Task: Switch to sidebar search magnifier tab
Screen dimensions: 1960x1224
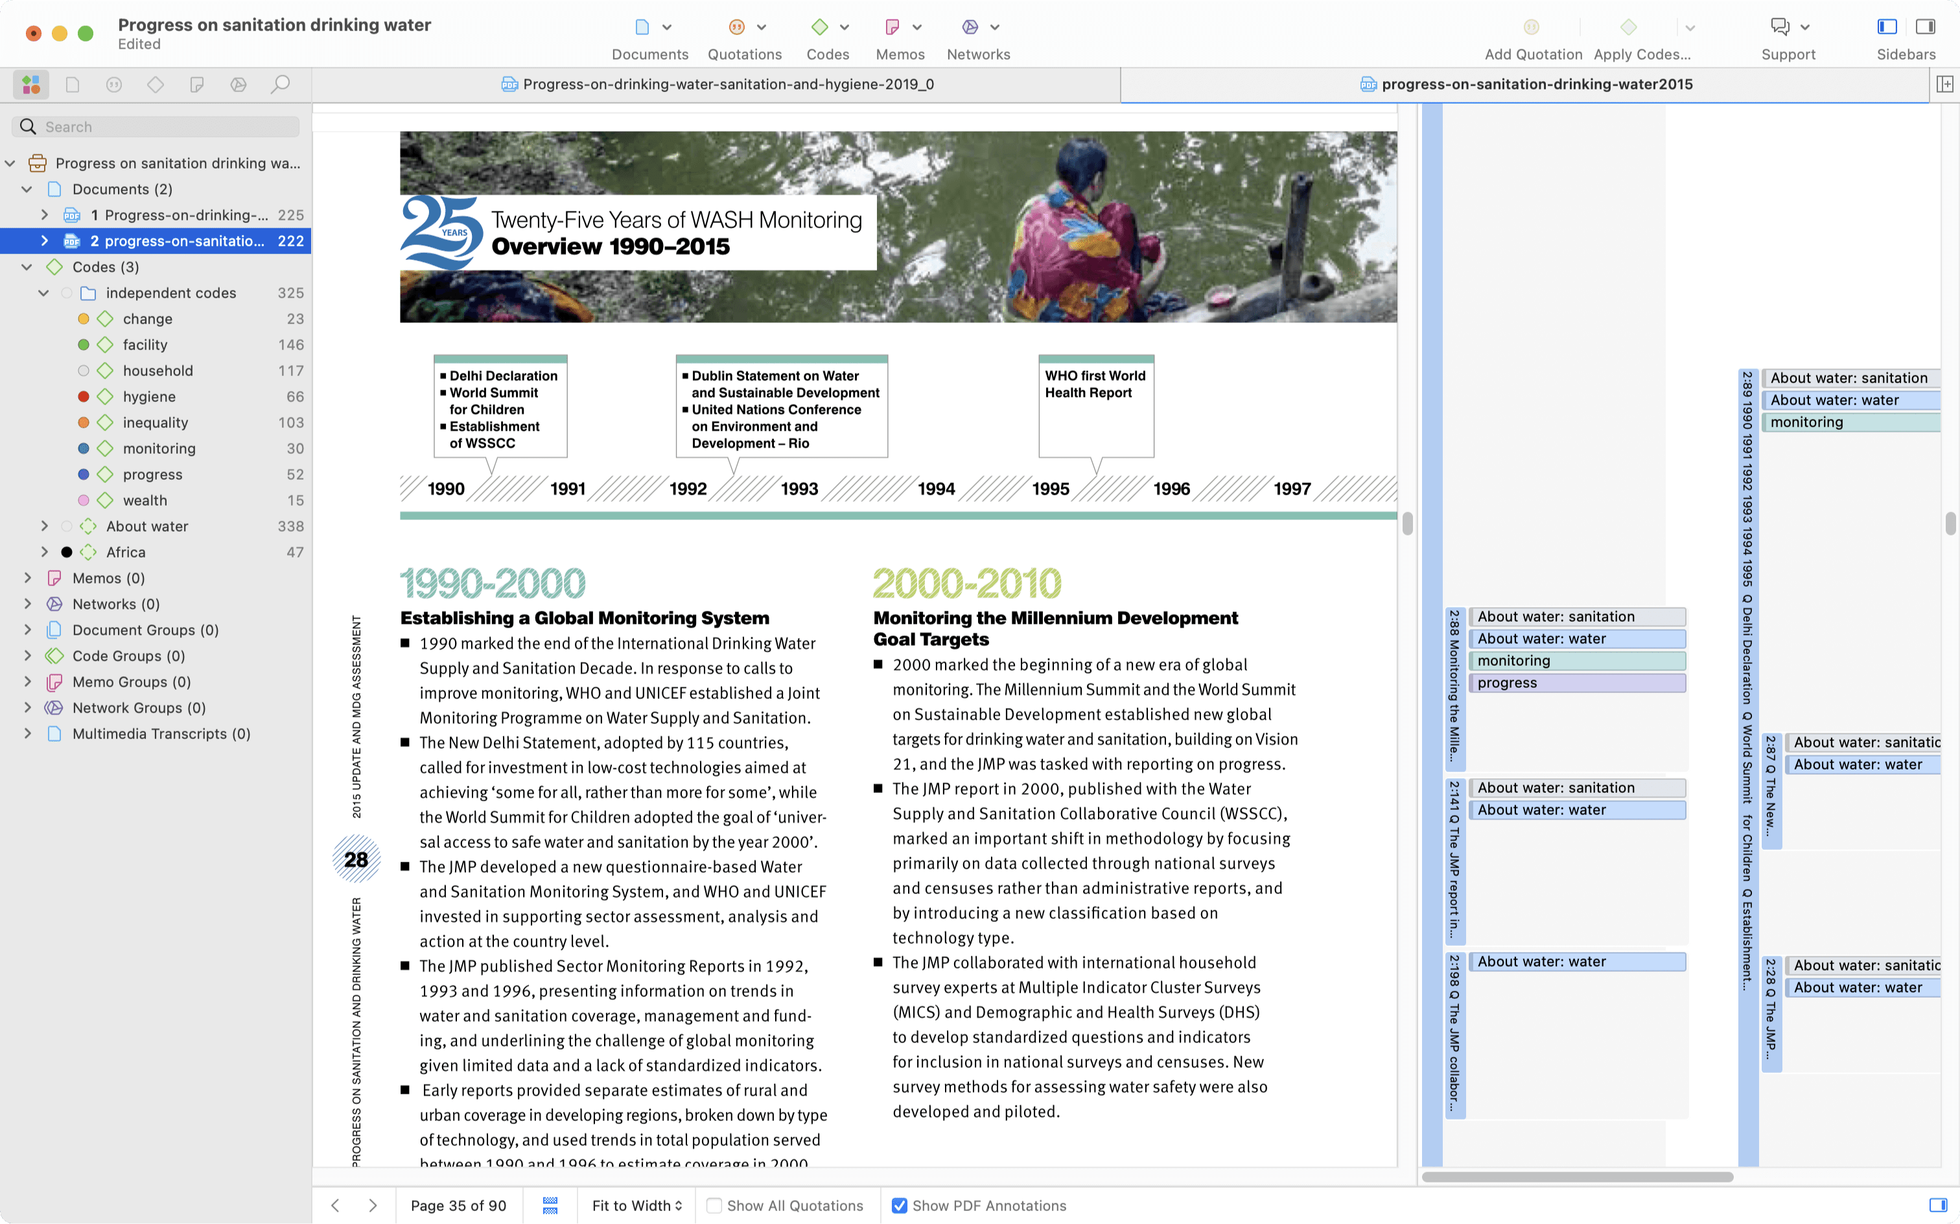Action: pyautogui.click(x=280, y=84)
